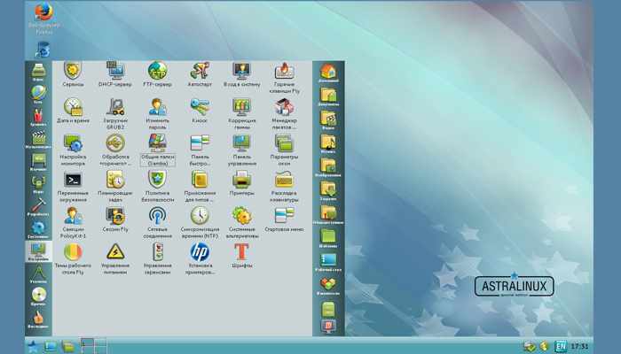Click the 17:31 clock in taskbar
The image size is (621, 354).
point(579,347)
